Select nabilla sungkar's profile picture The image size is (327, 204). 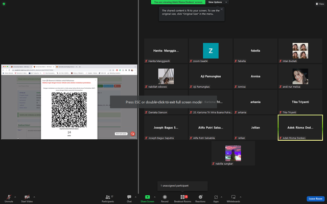pyautogui.click(x=233, y=153)
